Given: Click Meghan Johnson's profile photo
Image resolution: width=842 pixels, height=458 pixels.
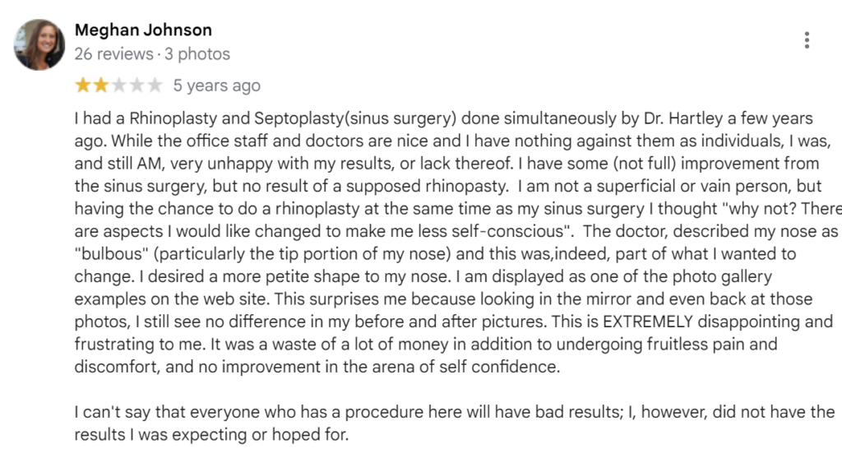Looking at the screenshot, I should point(39,44).
